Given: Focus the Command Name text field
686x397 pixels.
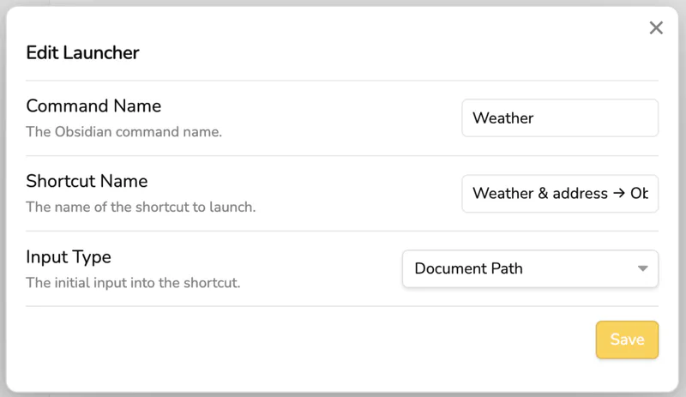Looking at the screenshot, I should 559,118.
